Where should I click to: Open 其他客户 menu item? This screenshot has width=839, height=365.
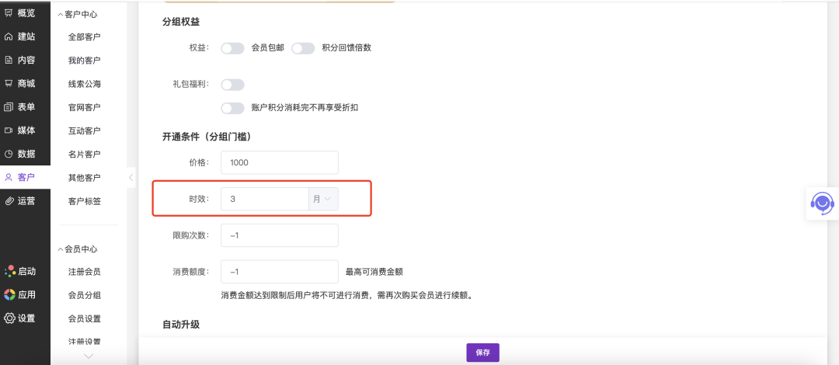(x=85, y=178)
